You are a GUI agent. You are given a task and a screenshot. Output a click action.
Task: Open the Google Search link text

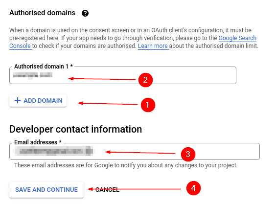click(x=237, y=38)
